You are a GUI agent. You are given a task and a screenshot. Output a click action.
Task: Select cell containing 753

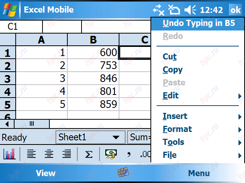[93, 65]
